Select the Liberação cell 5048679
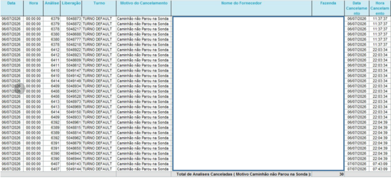This screenshot has width=391, height=179. tap(71, 143)
